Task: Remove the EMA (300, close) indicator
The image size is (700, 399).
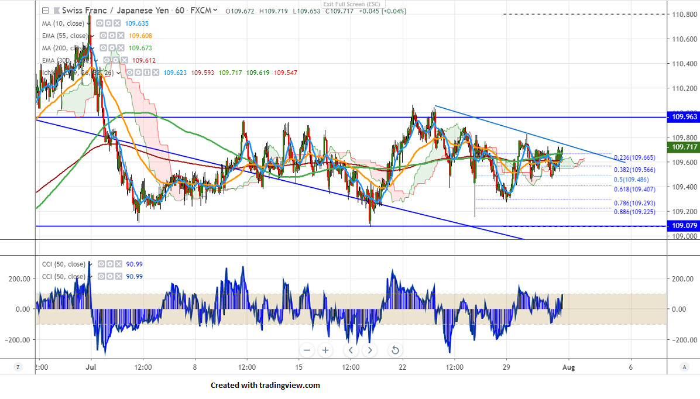Action: coord(124,60)
